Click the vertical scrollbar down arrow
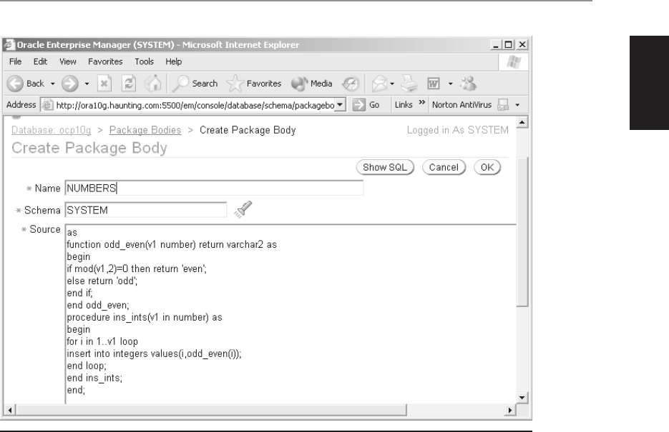 522,398
